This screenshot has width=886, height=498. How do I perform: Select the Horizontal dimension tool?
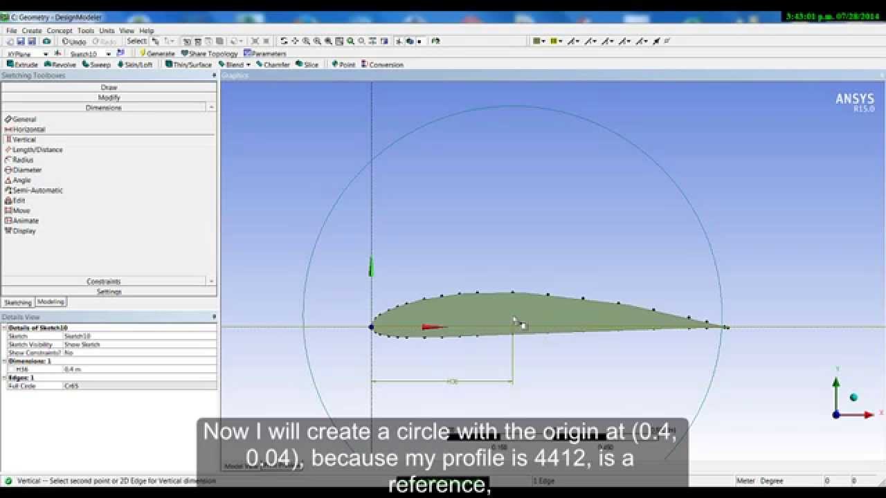pyautogui.click(x=25, y=129)
